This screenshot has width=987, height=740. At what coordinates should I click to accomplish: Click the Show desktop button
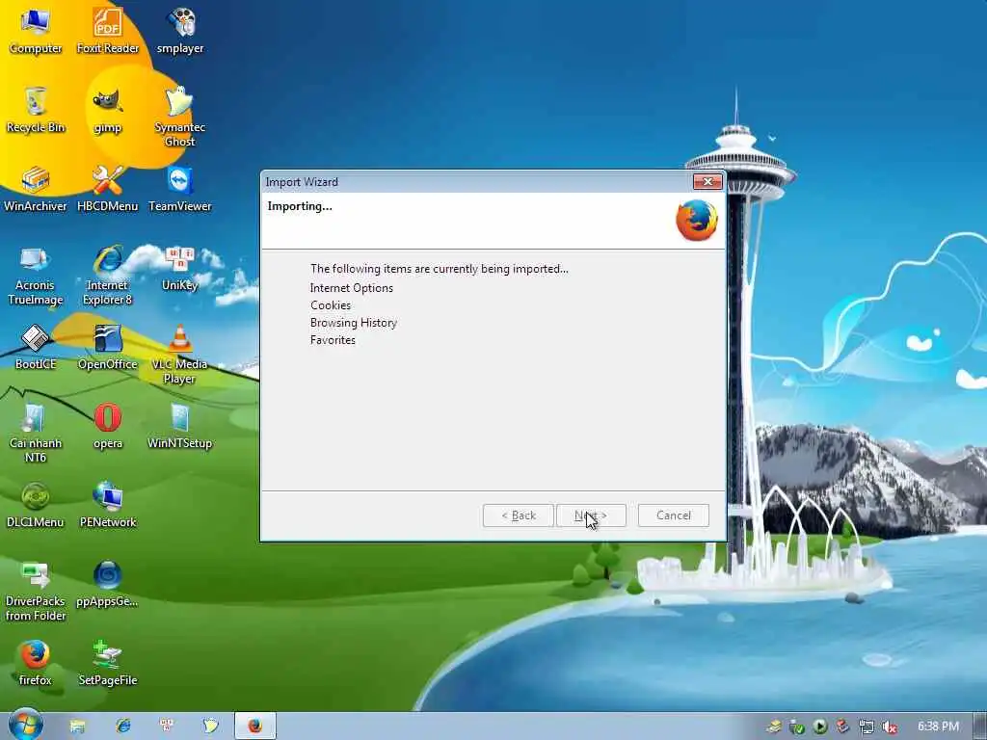click(980, 727)
